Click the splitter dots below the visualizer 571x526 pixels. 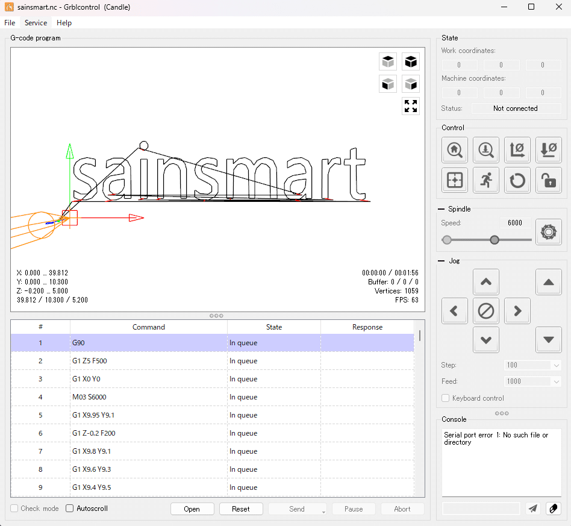pyautogui.click(x=216, y=316)
